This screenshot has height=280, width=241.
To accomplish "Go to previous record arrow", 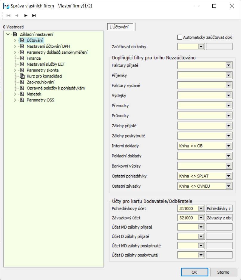I will point(17,16).
